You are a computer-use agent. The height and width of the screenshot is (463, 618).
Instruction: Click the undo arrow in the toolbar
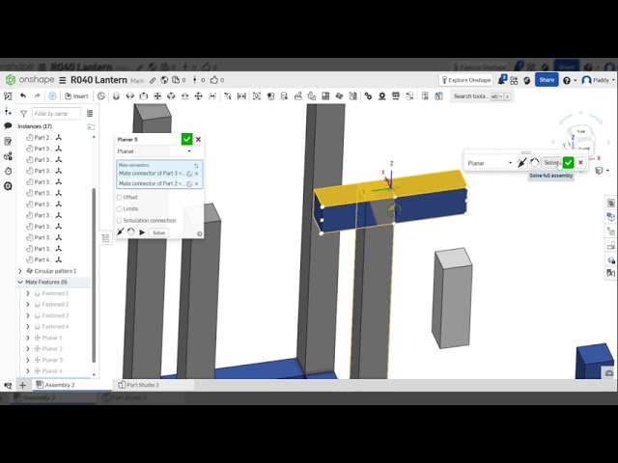click(x=23, y=96)
